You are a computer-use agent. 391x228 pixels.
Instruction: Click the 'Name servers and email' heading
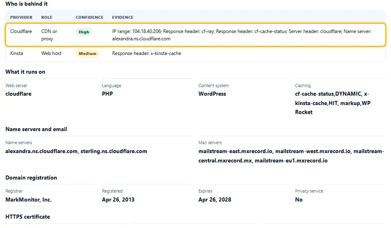click(x=36, y=129)
